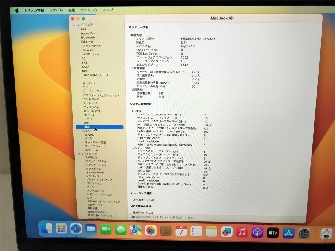Select カメラ in the sidebar

point(87,87)
